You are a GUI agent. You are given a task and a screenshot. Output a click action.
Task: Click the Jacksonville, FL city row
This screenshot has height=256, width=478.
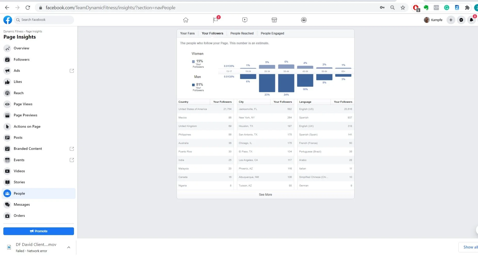tap(265, 109)
